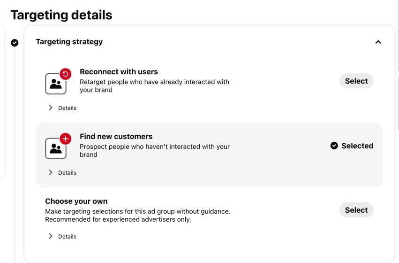Image resolution: width=399 pixels, height=263 pixels.
Task: Select the Choose your own strategy
Action: point(356,210)
